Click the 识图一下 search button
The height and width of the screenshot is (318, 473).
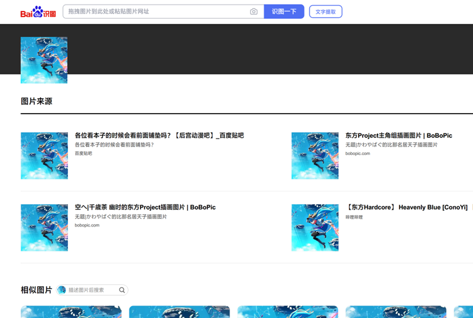(x=284, y=11)
